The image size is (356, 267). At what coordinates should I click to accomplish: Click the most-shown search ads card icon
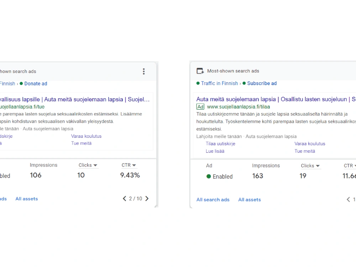point(200,71)
